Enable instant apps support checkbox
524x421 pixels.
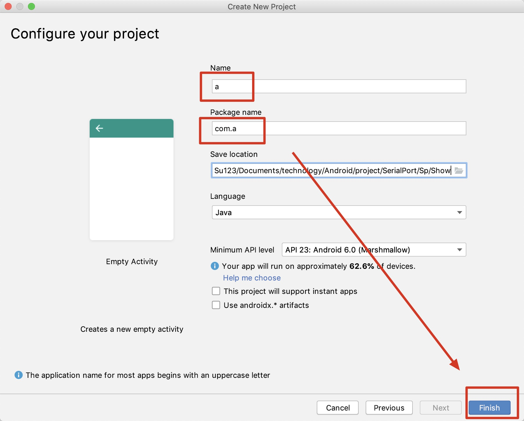tap(216, 291)
